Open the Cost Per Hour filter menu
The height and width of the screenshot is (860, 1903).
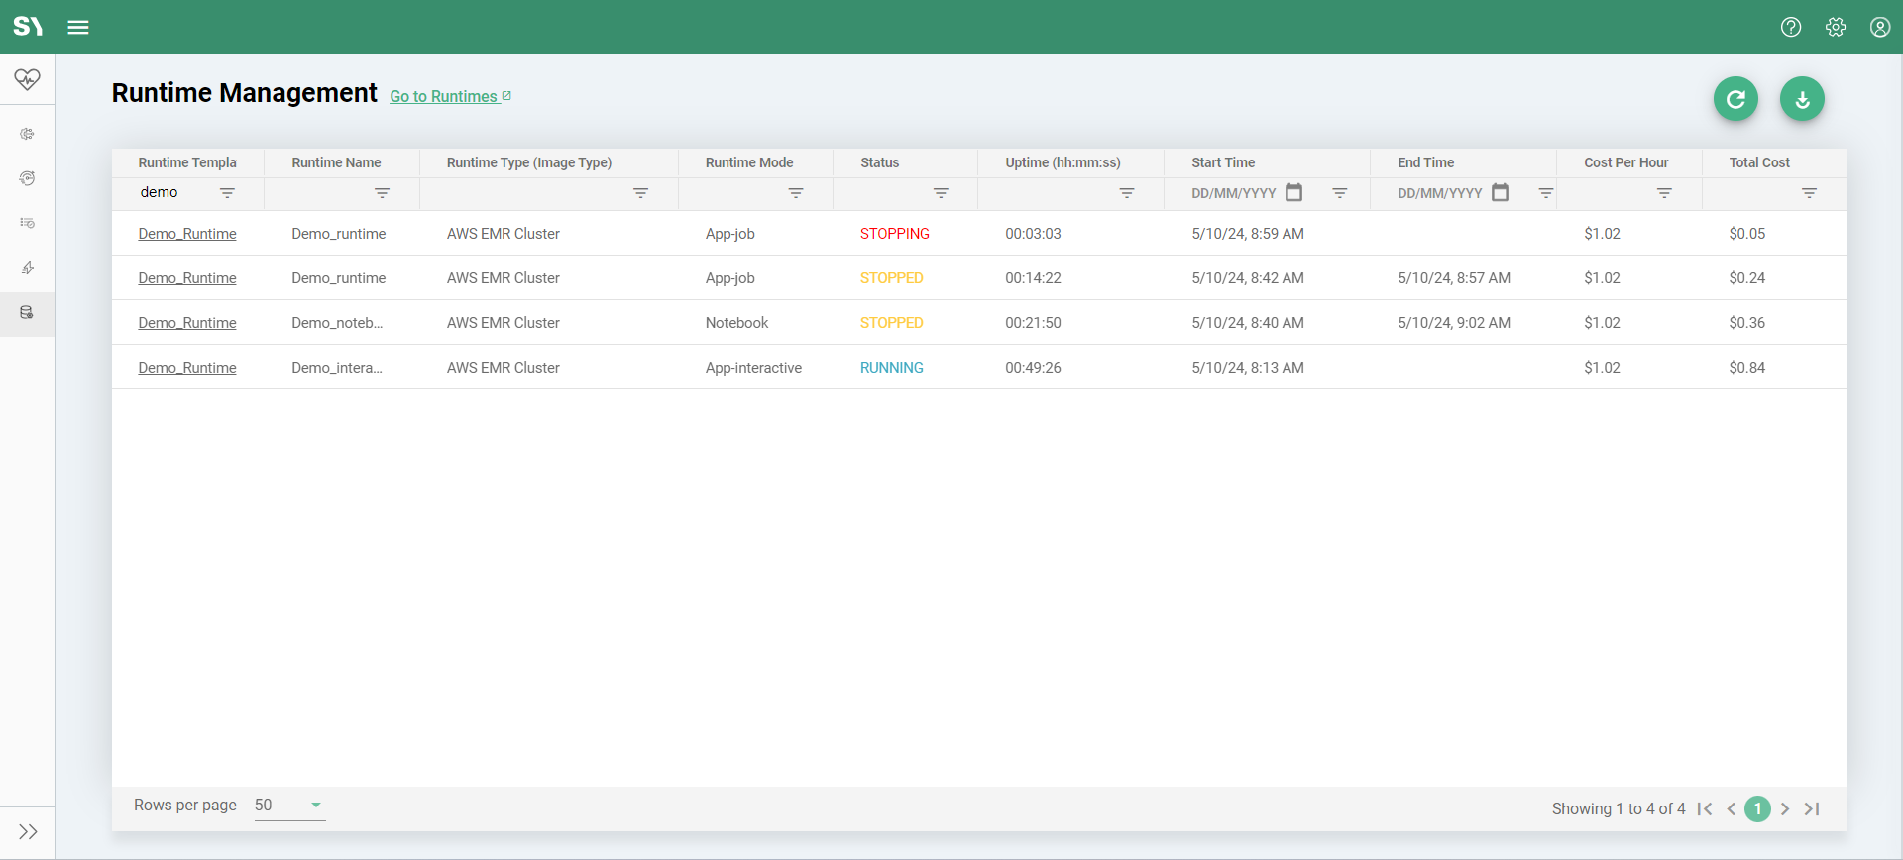coord(1664,193)
